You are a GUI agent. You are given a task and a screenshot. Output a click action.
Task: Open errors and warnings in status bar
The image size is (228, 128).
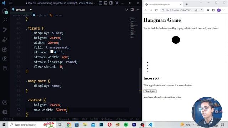8,119
